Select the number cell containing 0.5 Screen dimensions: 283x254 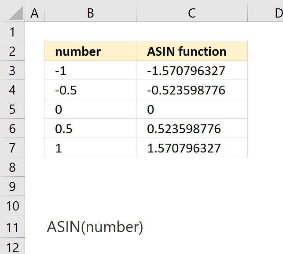coord(90,128)
